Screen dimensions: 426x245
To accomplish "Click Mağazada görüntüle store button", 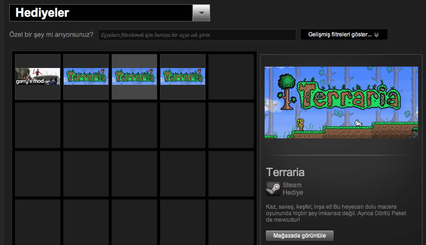I will [300, 236].
